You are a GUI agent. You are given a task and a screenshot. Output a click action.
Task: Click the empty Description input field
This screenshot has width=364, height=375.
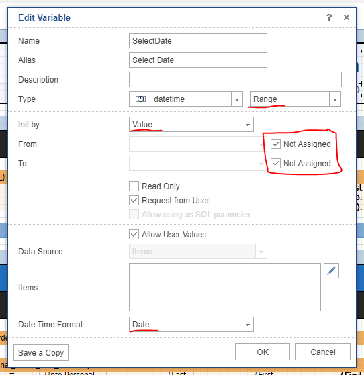[x=235, y=80]
